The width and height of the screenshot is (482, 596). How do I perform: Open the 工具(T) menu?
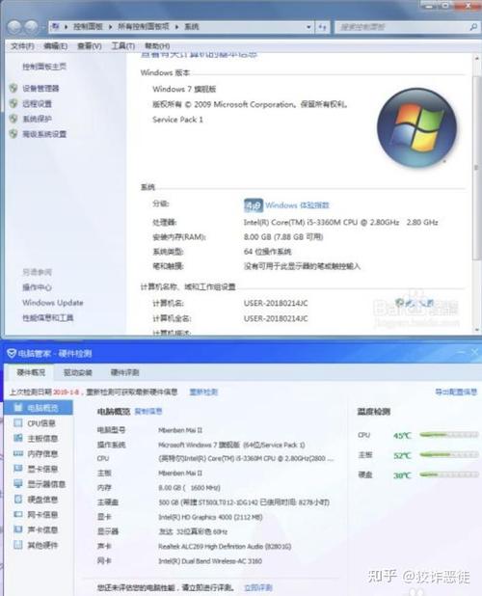122,46
